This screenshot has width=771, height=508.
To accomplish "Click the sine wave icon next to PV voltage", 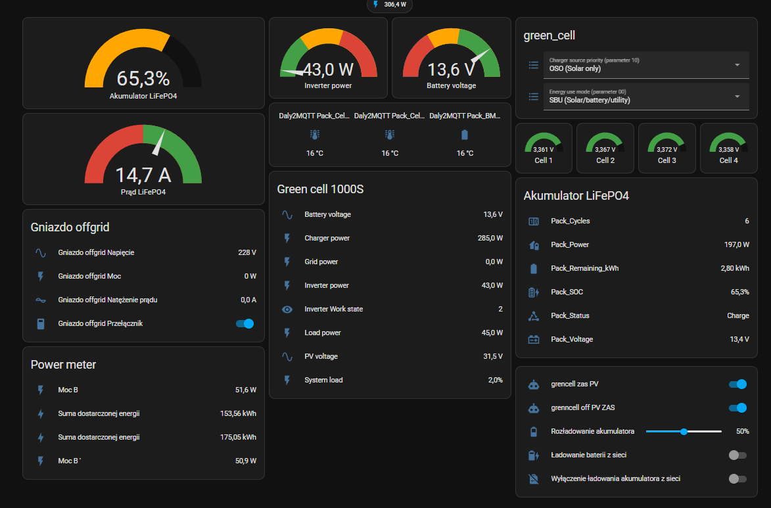I will click(x=287, y=357).
